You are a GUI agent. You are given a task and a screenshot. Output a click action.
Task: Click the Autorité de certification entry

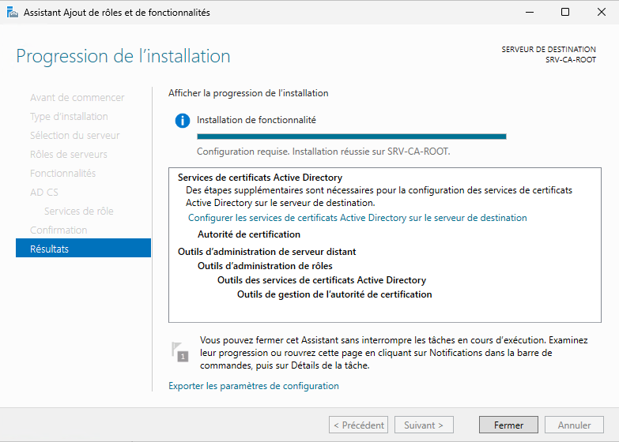click(x=249, y=234)
